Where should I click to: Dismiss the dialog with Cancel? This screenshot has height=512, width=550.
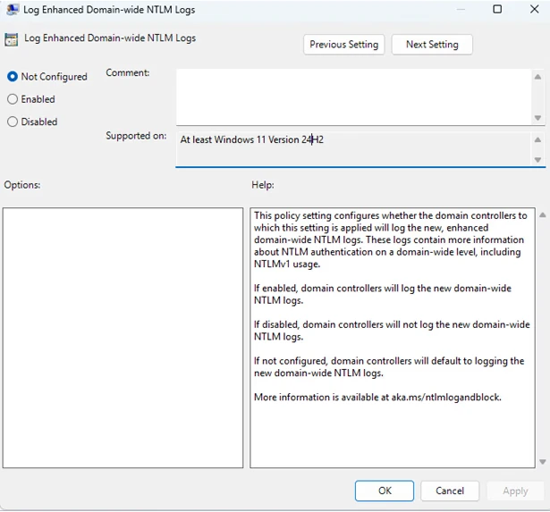pos(450,491)
